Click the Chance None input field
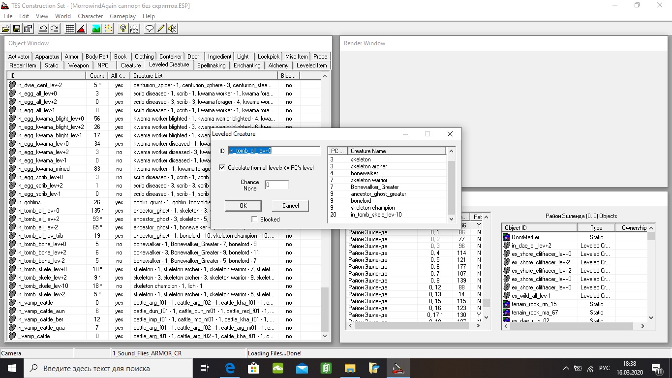The width and height of the screenshot is (672, 378). point(276,185)
